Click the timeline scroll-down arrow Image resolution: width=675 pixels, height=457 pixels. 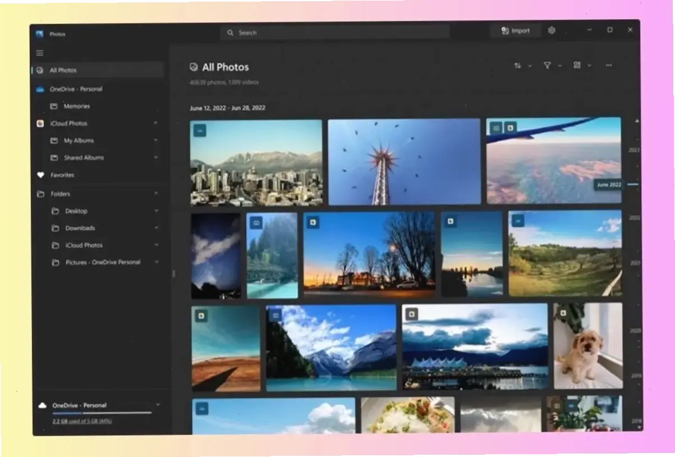(x=640, y=428)
